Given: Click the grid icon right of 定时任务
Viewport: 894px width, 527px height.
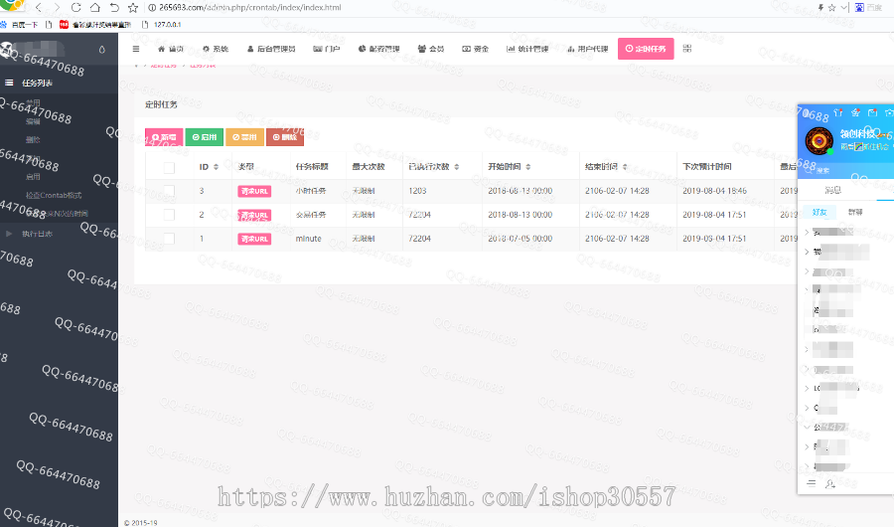Looking at the screenshot, I should click(687, 49).
